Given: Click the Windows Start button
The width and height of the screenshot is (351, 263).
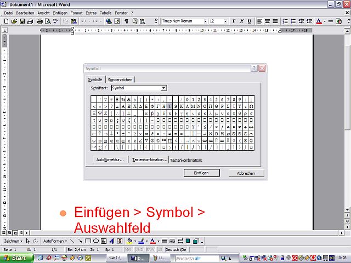Looking at the screenshot, I should (x=16, y=258).
